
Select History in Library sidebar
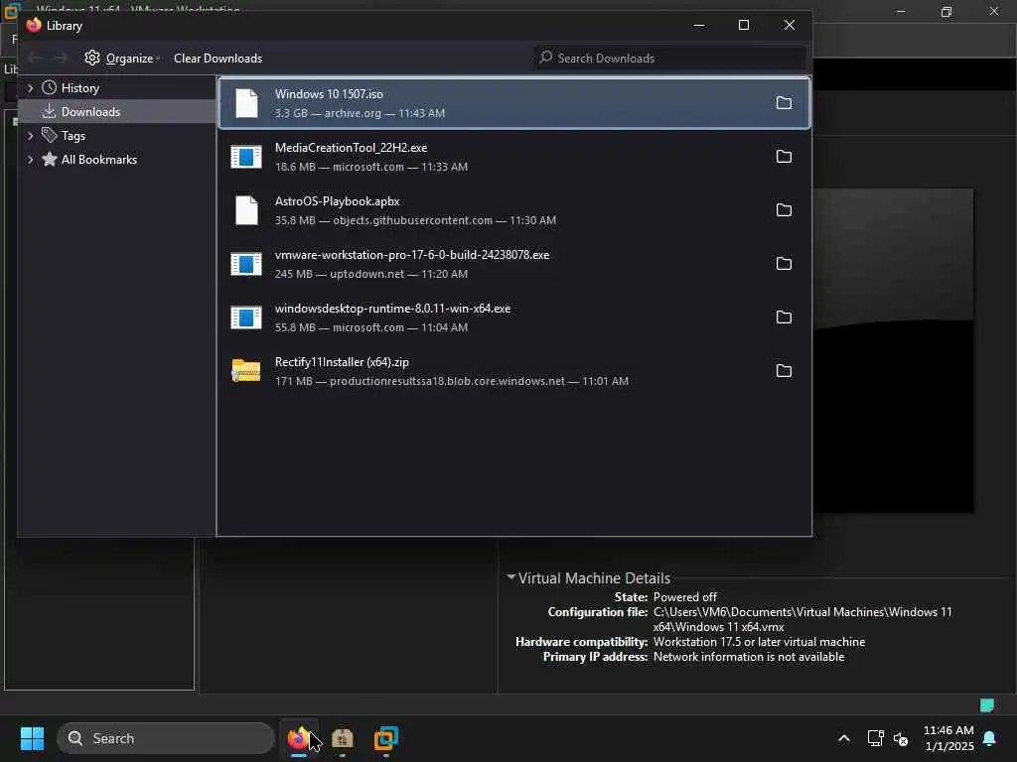(79, 87)
